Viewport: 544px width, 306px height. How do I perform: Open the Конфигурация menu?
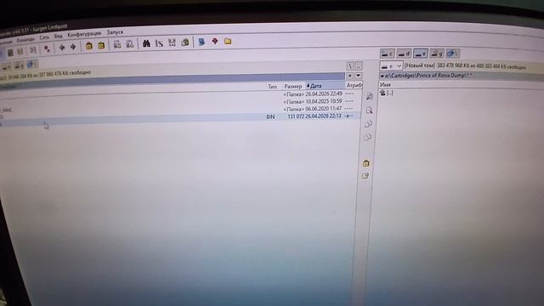point(84,34)
